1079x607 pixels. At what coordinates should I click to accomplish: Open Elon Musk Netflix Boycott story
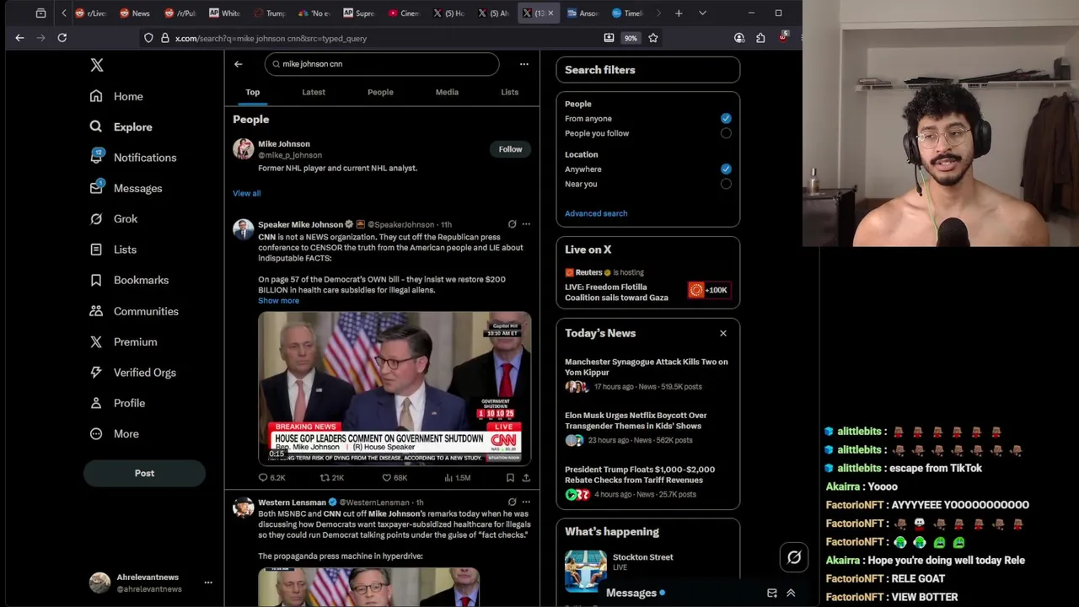point(647,427)
